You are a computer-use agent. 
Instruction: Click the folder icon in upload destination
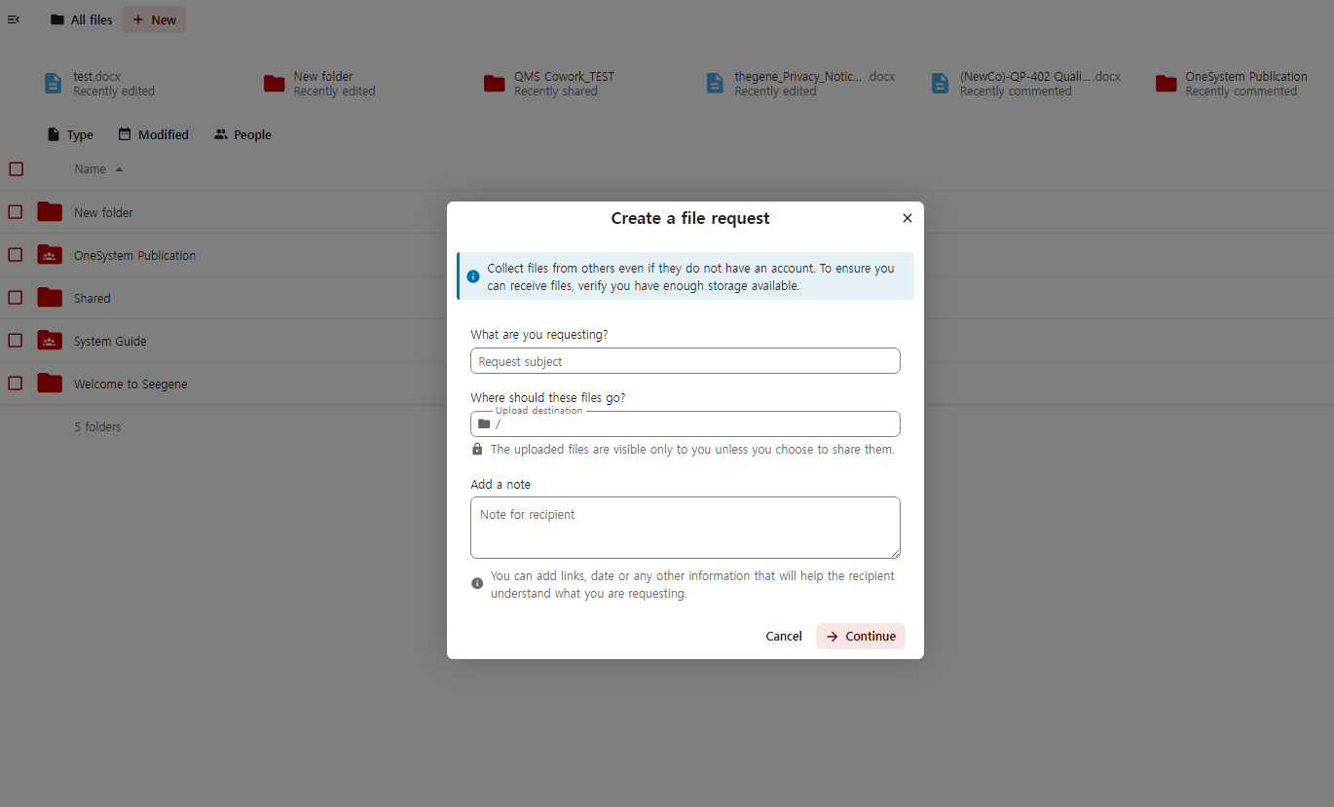click(x=484, y=423)
